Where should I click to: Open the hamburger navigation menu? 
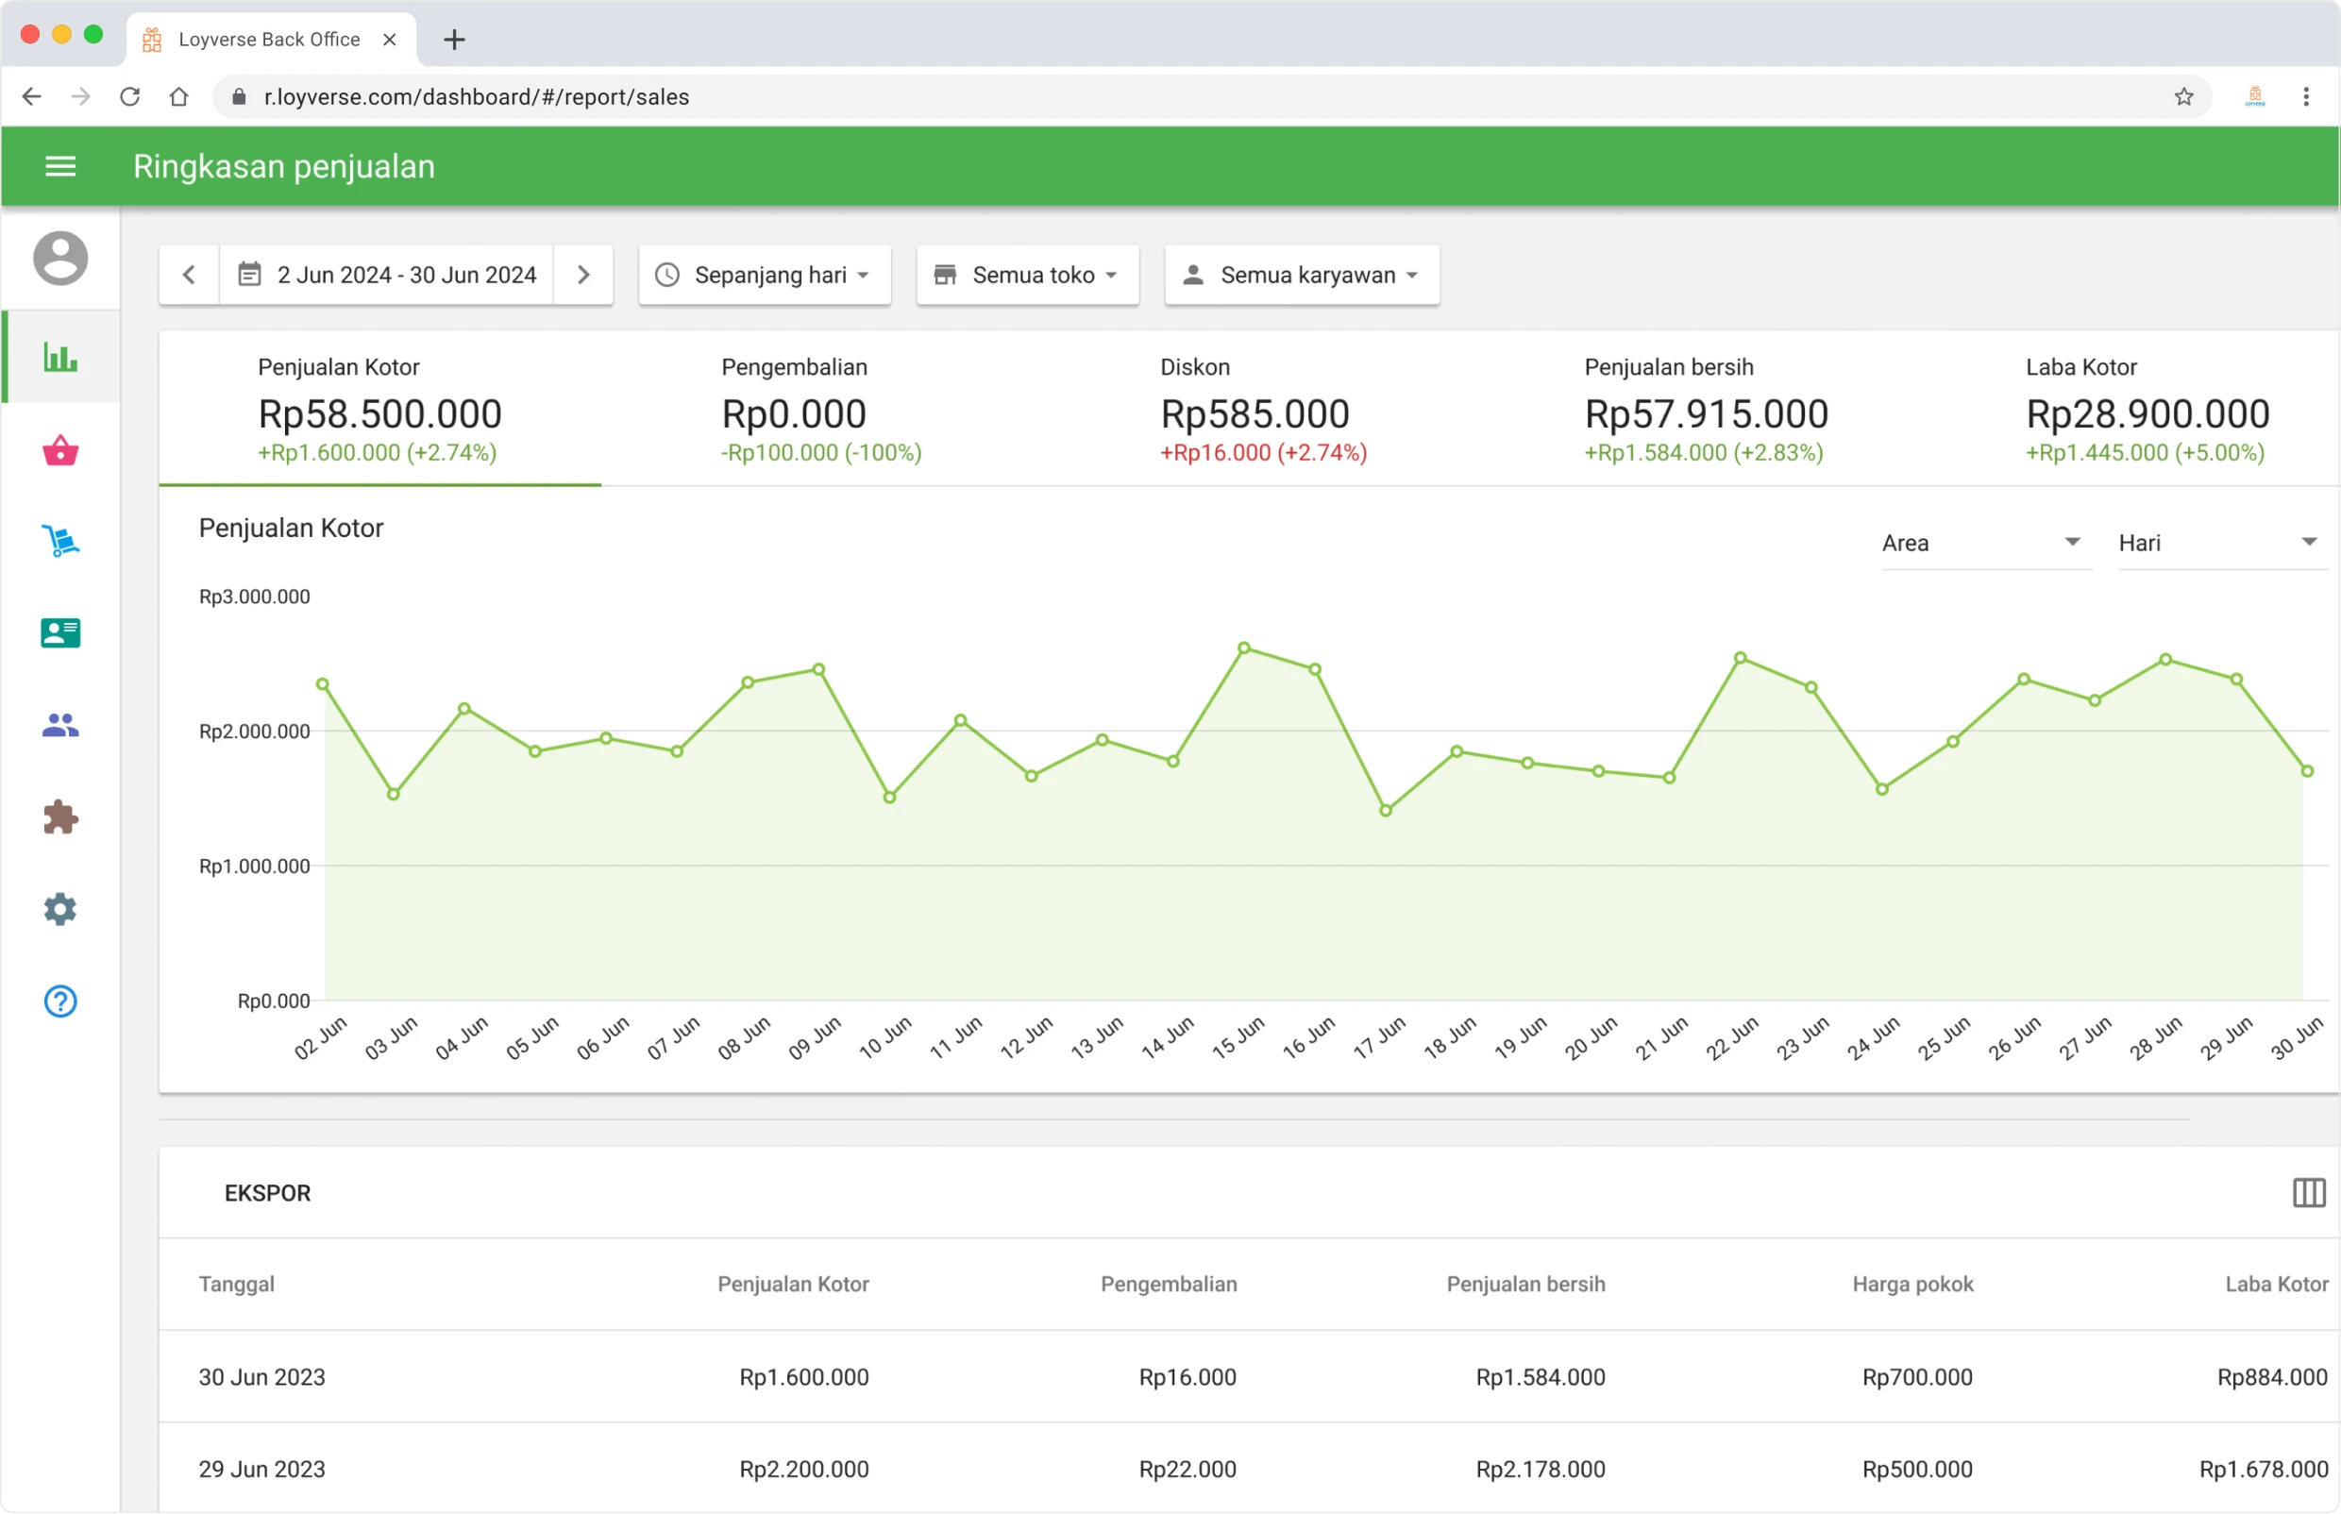coord(60,165)
